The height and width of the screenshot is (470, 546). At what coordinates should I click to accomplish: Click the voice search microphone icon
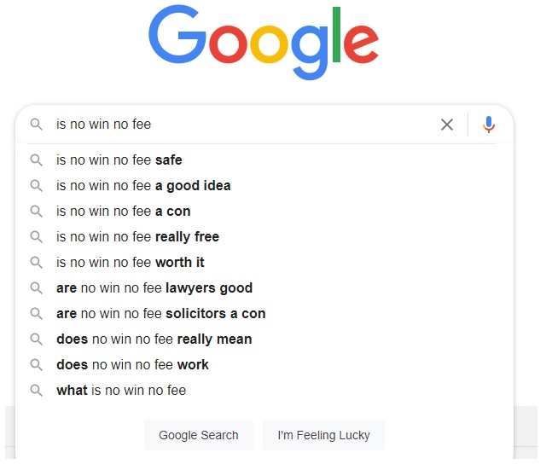point(489,125)
